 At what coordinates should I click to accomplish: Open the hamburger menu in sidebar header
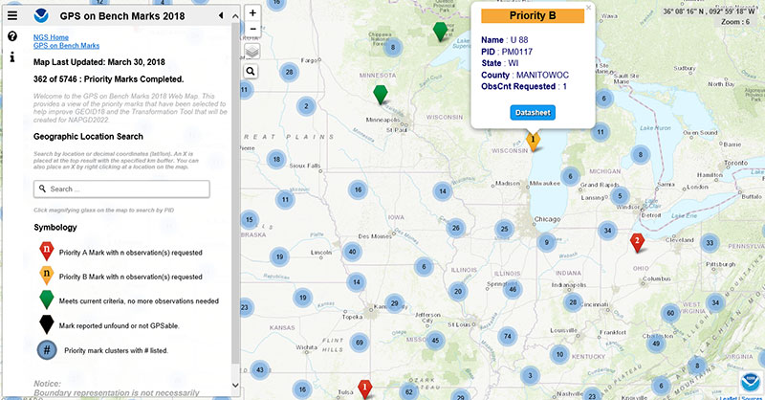[12, 15]
